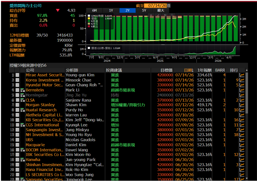The height and width of the screenshot is (181, 257).
Task: Open chart icon for UBS row
Action: (x=242, y=140)
